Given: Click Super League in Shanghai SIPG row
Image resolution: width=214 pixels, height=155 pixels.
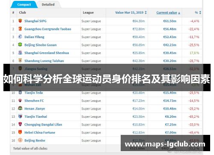Looking at the screenshot, I should point(91,21).
